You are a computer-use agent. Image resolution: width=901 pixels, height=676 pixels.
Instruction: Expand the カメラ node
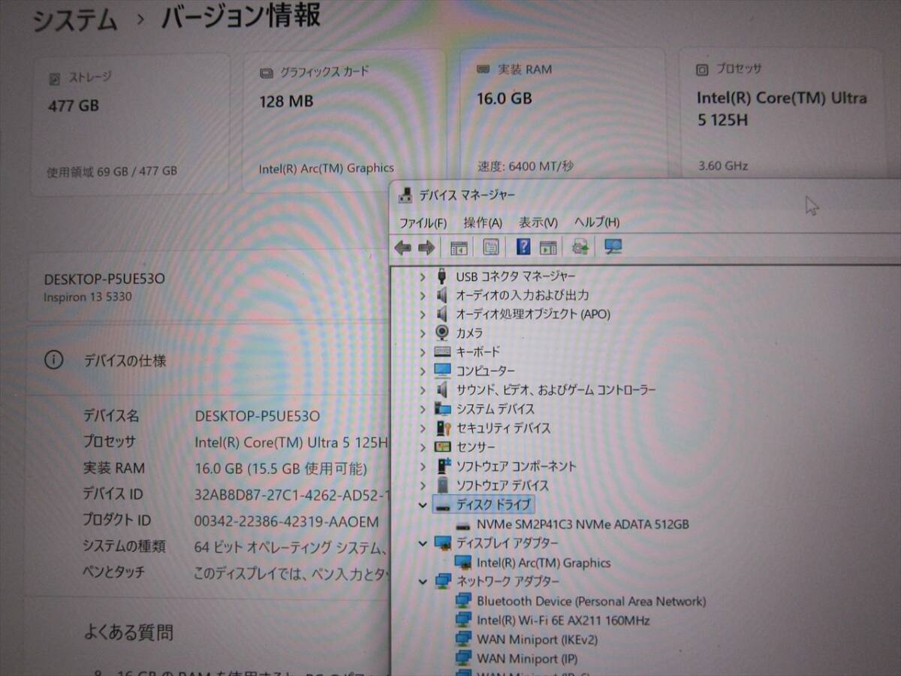point(423,333)
